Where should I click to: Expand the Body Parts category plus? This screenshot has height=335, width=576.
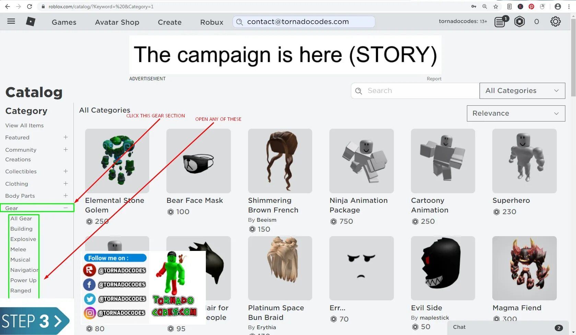[66, 196]
